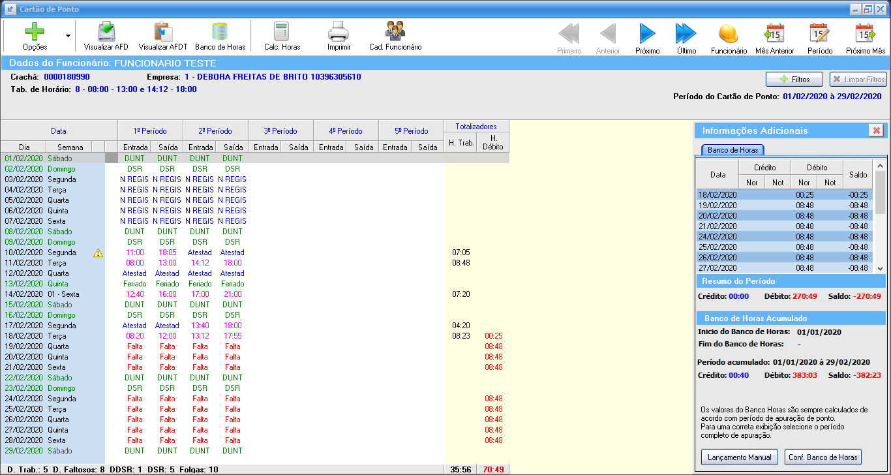Click the green plus Opções icon
The width and height of the screenshot is (891, 475).
click(x=35, y=32)
